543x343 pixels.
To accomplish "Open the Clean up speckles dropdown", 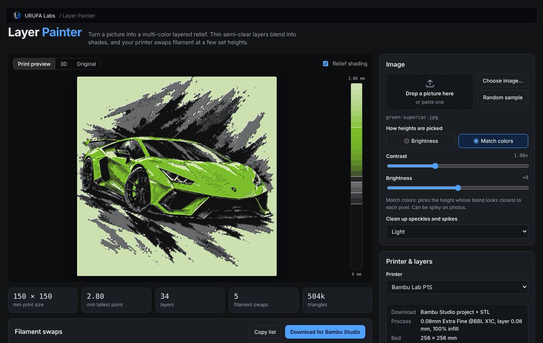I will coord(457,232).
